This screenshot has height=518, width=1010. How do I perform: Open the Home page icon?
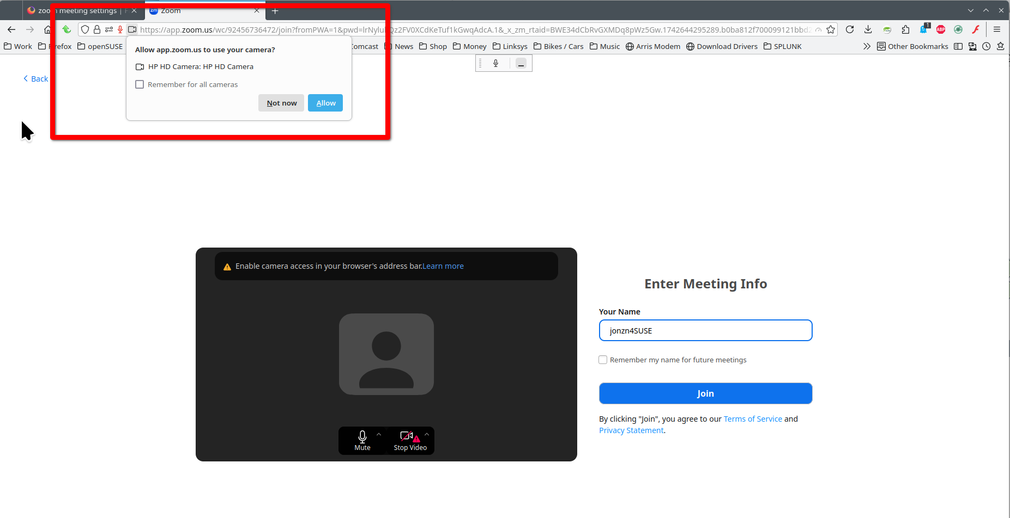(48, 29)
